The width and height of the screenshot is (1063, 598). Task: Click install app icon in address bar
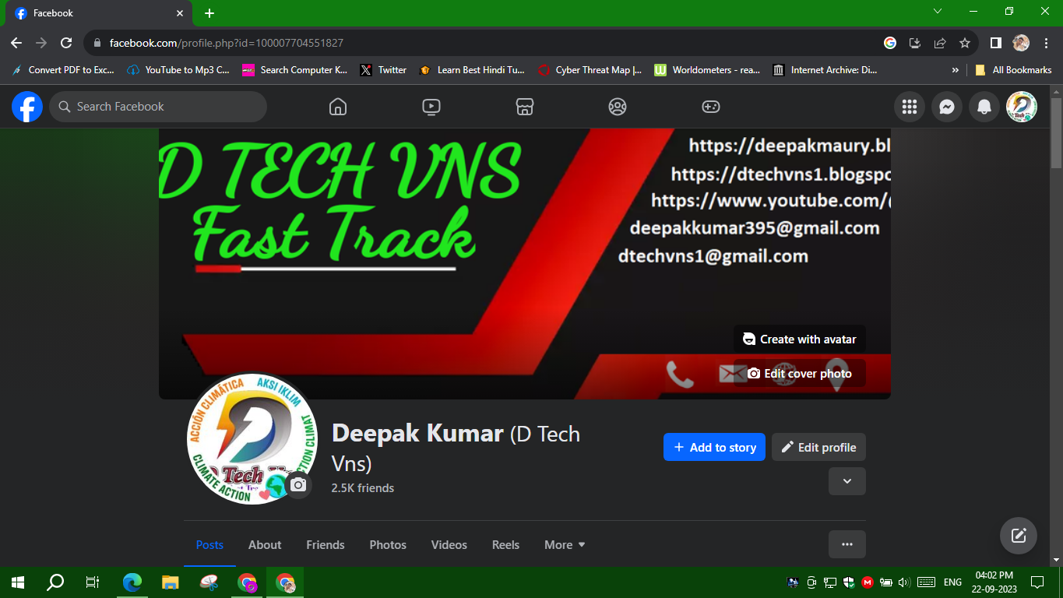point(915,43)
